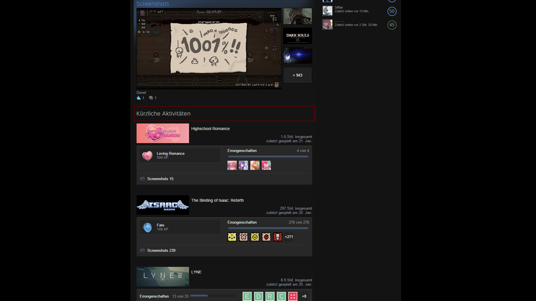Open Errungenschaften for Binding of Isaac

(242, 222)
